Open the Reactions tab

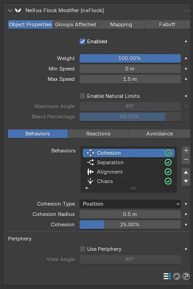click(98, 134)
